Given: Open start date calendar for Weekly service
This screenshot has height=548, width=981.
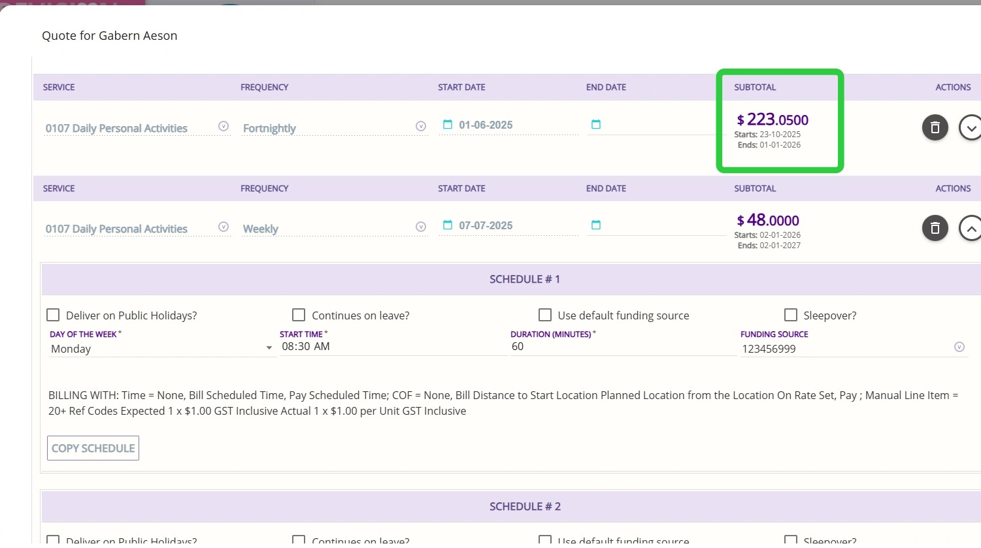Looking at the screenshot, I should pos(448,225).
